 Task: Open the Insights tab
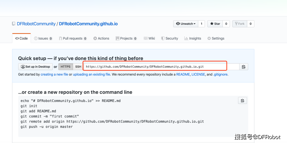click(x=193, y=38)
